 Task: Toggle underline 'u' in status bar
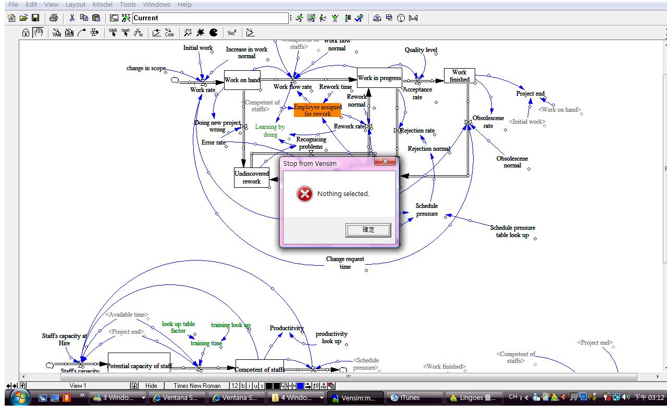pos(255,386)
